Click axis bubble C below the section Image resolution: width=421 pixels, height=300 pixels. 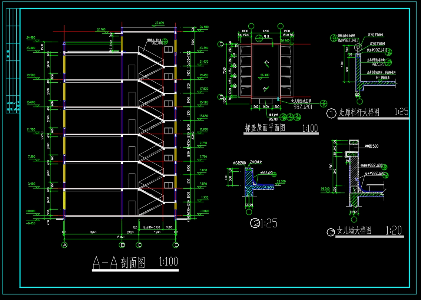pos(139,245)
